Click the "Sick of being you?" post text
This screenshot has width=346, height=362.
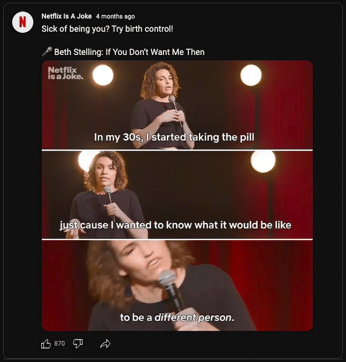click(107, 28)
